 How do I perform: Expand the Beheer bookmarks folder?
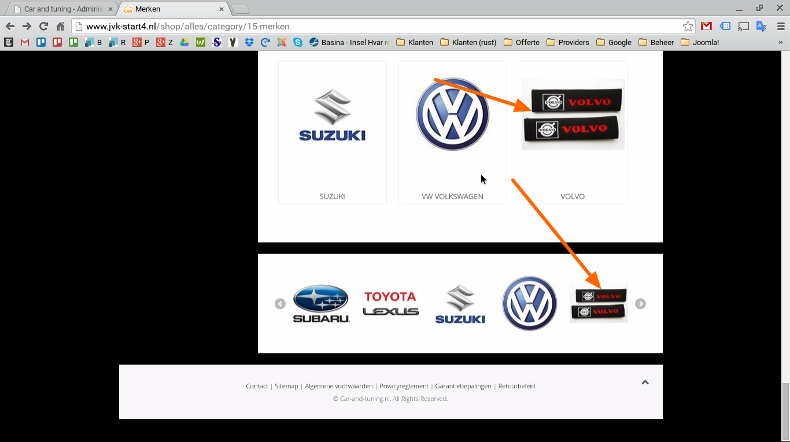pyautogui.click(x=656, y=42)
